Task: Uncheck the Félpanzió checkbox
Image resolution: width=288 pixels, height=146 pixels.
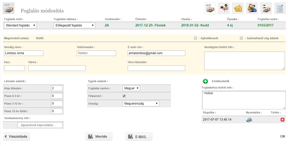Action: click(x=124, y=96)
